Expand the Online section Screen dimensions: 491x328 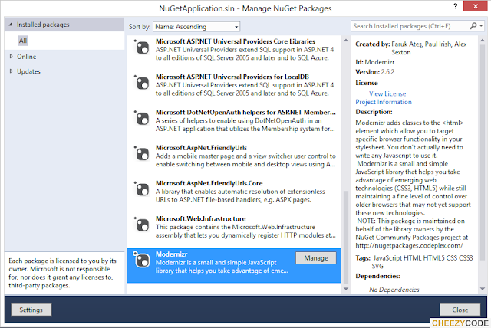(x=12, y=57)
